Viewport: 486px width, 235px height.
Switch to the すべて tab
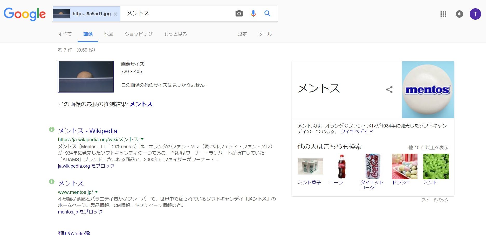tap(65, 34)
